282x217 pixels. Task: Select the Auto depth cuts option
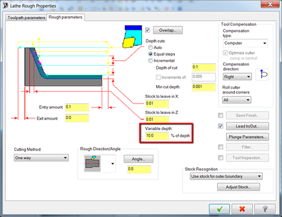point(151,47)
